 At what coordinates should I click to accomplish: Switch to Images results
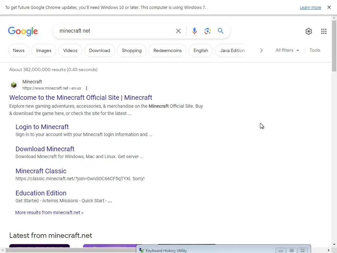tap(44, 50)
